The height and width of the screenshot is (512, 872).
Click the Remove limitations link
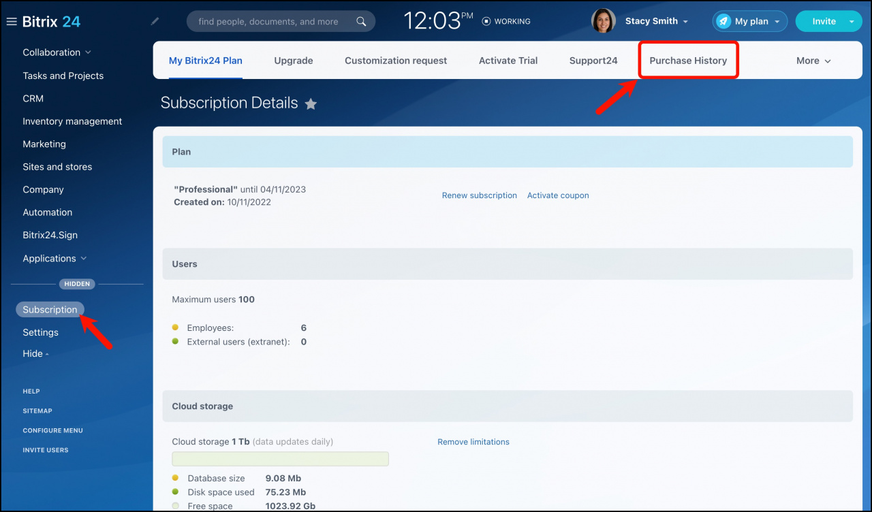click(473, 442)
